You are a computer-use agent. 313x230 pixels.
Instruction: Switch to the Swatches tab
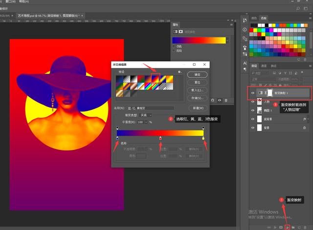coord(264,18)
